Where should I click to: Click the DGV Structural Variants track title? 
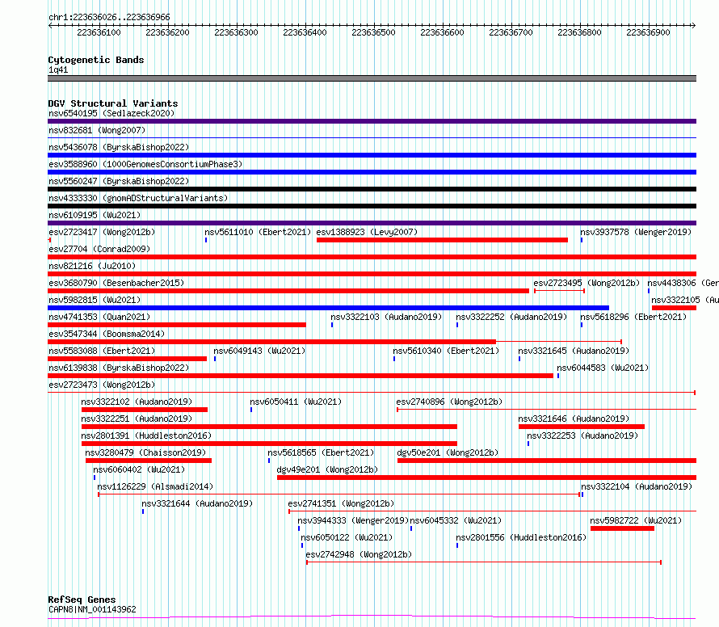[113, 103]
